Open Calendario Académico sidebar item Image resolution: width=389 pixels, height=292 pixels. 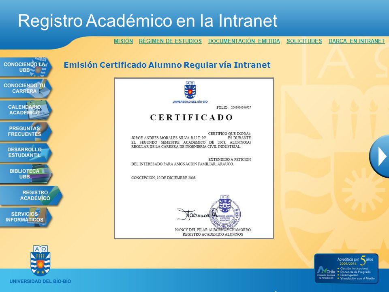click(x=26, y=110)
